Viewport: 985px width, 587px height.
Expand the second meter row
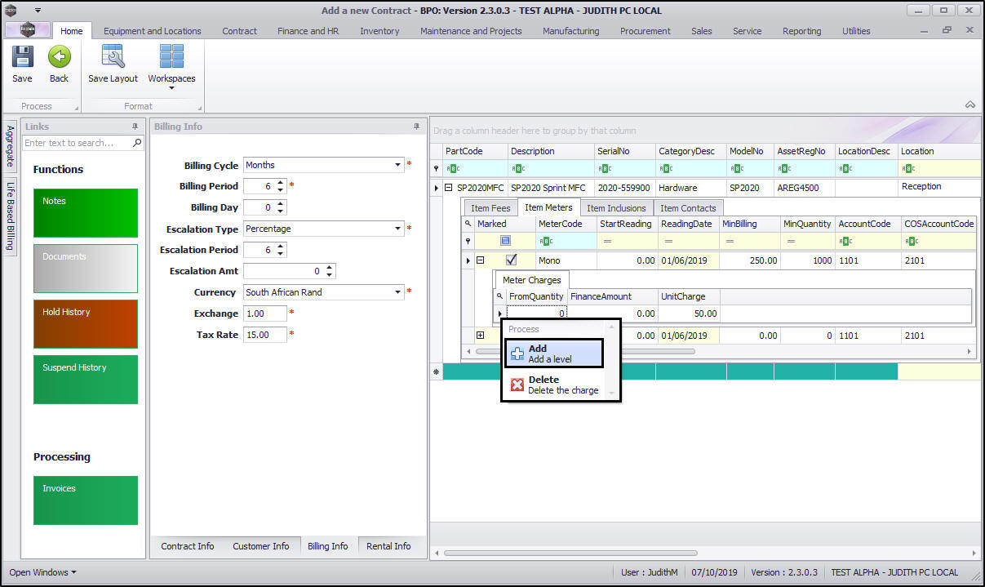481,336
